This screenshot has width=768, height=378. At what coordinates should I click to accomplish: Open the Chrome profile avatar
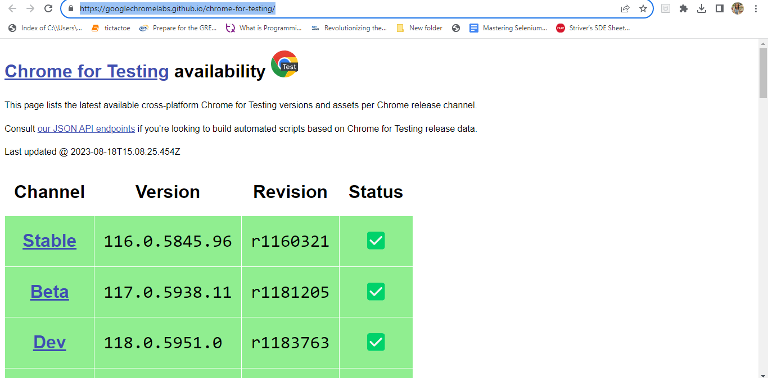pyautogui.click(x=738, y=8)
